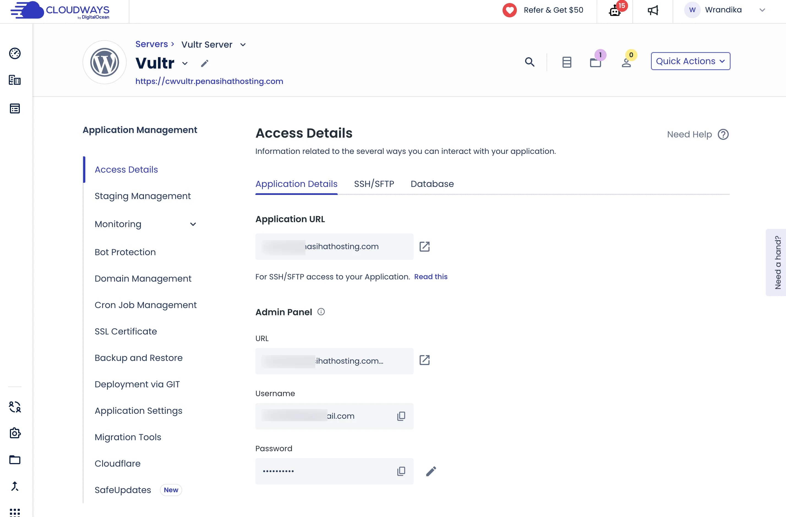786x517 pixels.
Task: Open Application URL in new tab
Action: [424, 246]
